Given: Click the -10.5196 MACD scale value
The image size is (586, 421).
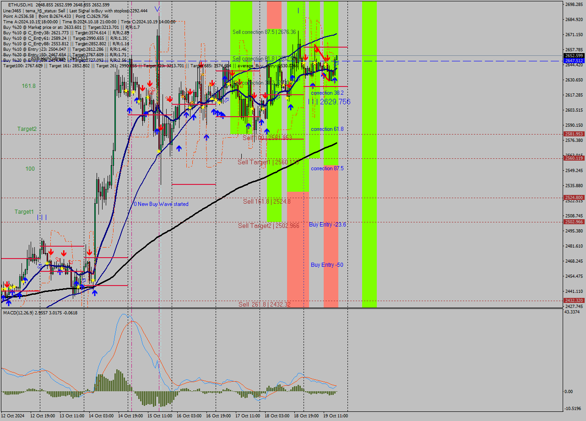Looking at the screenshot, I should [573, 409].
